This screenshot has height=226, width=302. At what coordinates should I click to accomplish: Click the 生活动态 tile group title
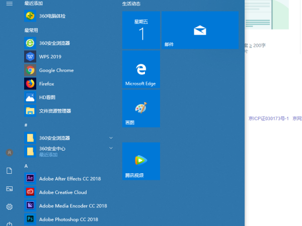(131, 4)
